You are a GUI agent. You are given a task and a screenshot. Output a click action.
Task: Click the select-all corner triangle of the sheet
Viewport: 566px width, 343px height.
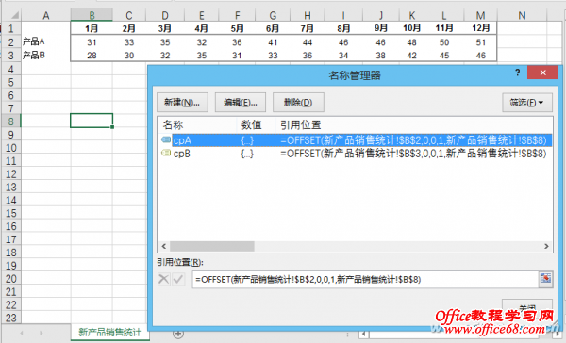[x=14, y=15]
